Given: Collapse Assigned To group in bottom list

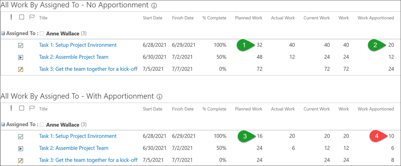Looking at the screenshot, I should (x=3, y=124).
